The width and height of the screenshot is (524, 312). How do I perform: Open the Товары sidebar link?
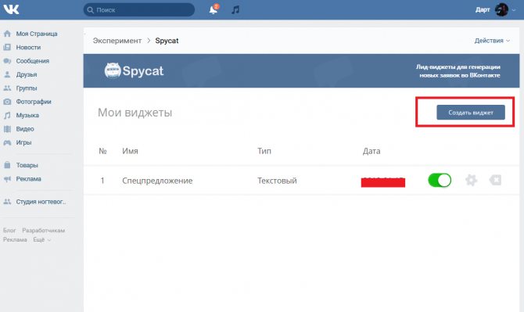(27, 165)
